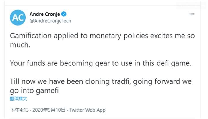Viewport: 208px width, 119px height.
Task: Click the word 'much.' on the second line
Action: coord(20,44)
